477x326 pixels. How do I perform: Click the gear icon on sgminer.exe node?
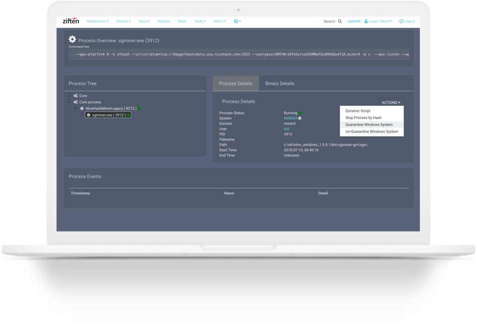pos(88,115)
